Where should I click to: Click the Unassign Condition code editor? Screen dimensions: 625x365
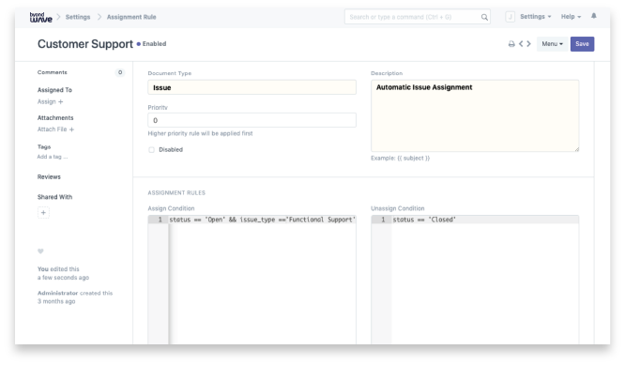[475, 280]
